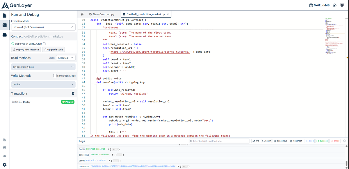Open the Contracts file icon in sidebar
349x169 pixels.
click(x=4, y=15)
